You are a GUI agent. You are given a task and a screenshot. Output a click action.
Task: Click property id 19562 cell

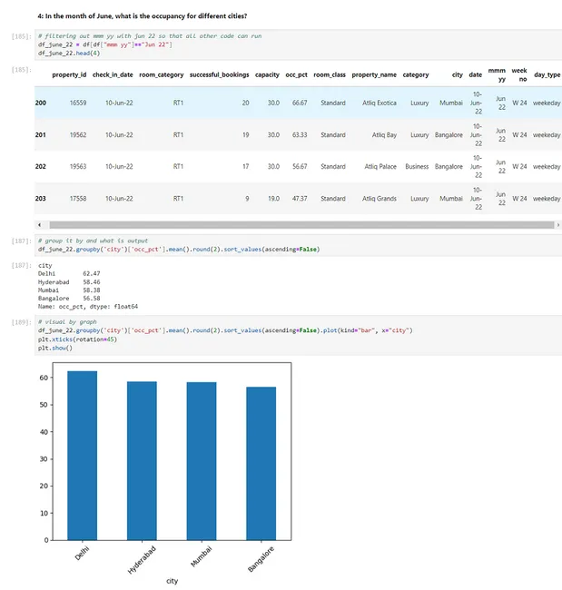(78, 134)
